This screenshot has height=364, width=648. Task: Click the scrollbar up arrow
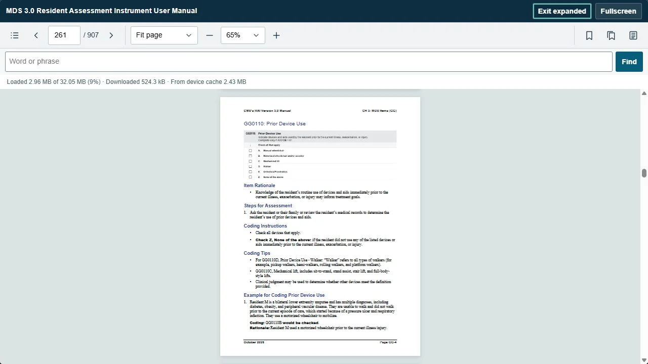click(644, 94)
